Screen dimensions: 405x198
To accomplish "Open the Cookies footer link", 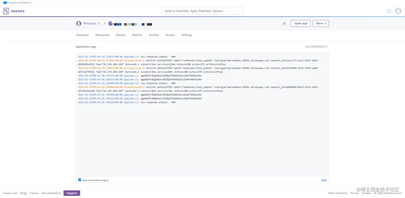I will [x=366, y=193].
